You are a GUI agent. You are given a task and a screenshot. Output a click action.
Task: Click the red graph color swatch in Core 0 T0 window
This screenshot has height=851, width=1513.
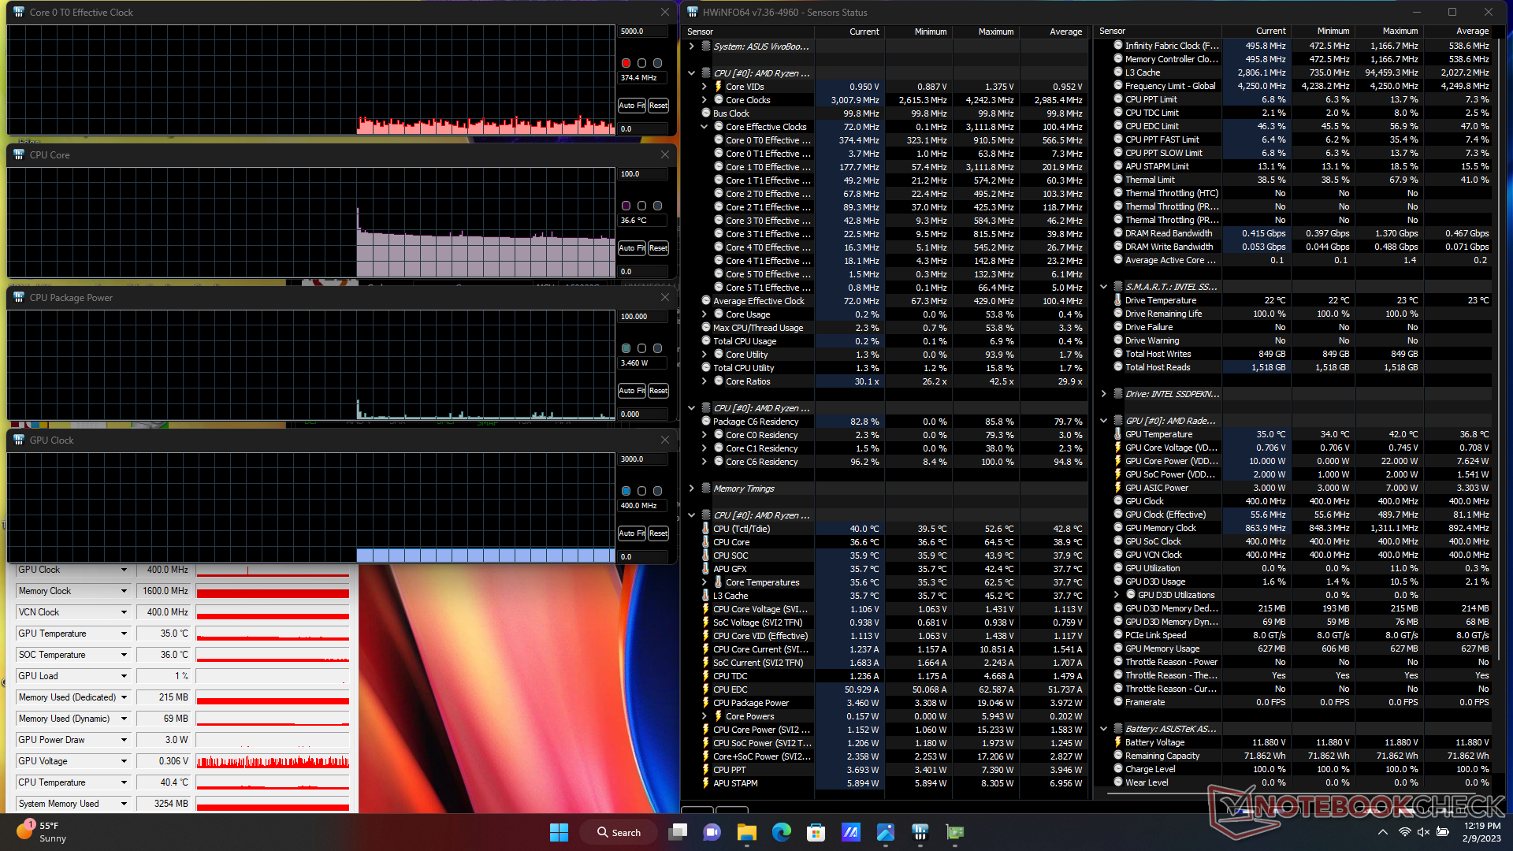point(626,63)
